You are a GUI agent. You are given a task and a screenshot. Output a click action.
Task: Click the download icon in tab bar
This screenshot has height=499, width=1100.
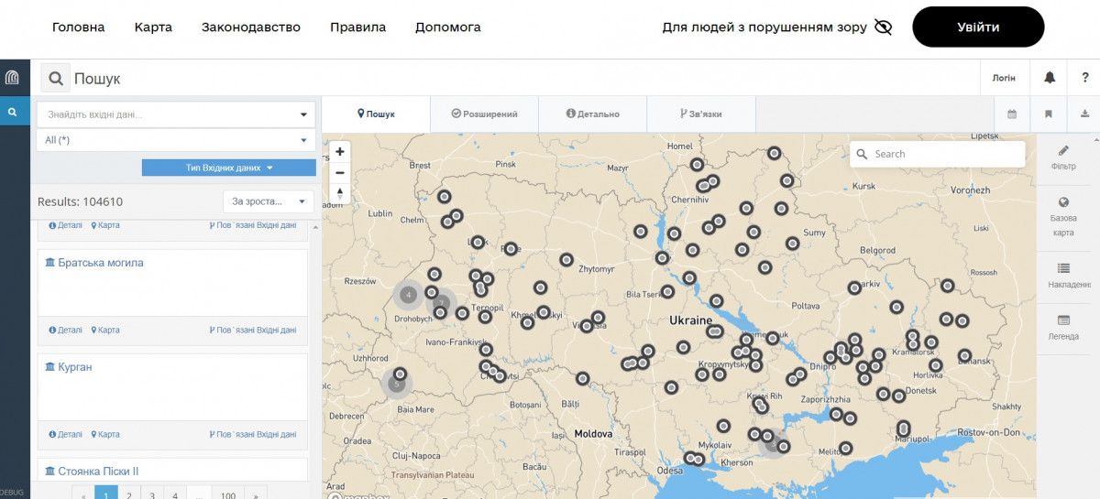[1084, 114]
